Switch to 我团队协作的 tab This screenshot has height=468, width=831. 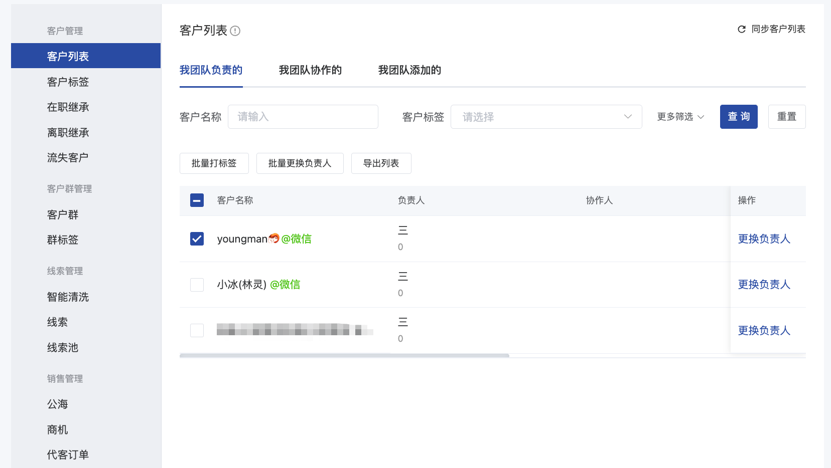pos(310,70)
